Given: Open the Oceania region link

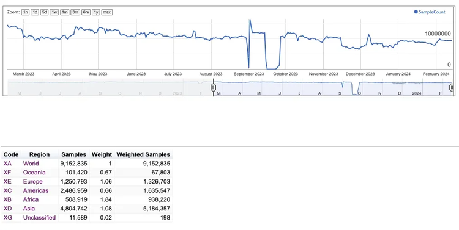Looking at the screenshot, I should 34,173.
